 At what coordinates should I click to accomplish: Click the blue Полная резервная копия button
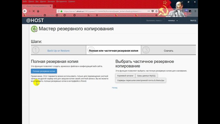click(44, 71)
